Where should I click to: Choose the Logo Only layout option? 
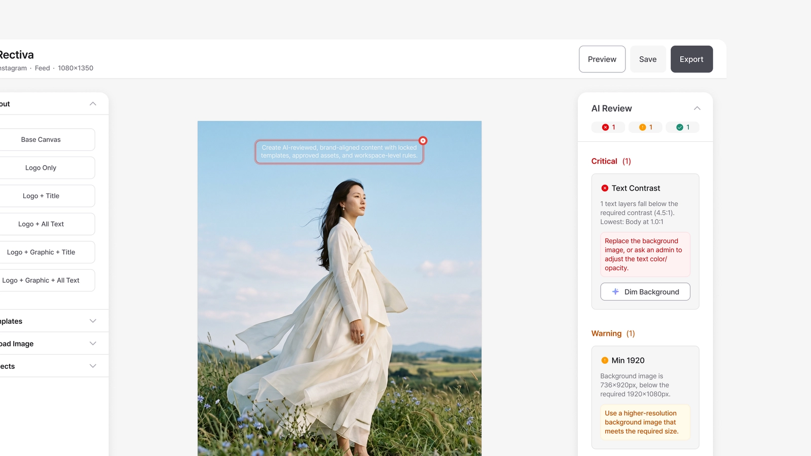coord(41,168)
